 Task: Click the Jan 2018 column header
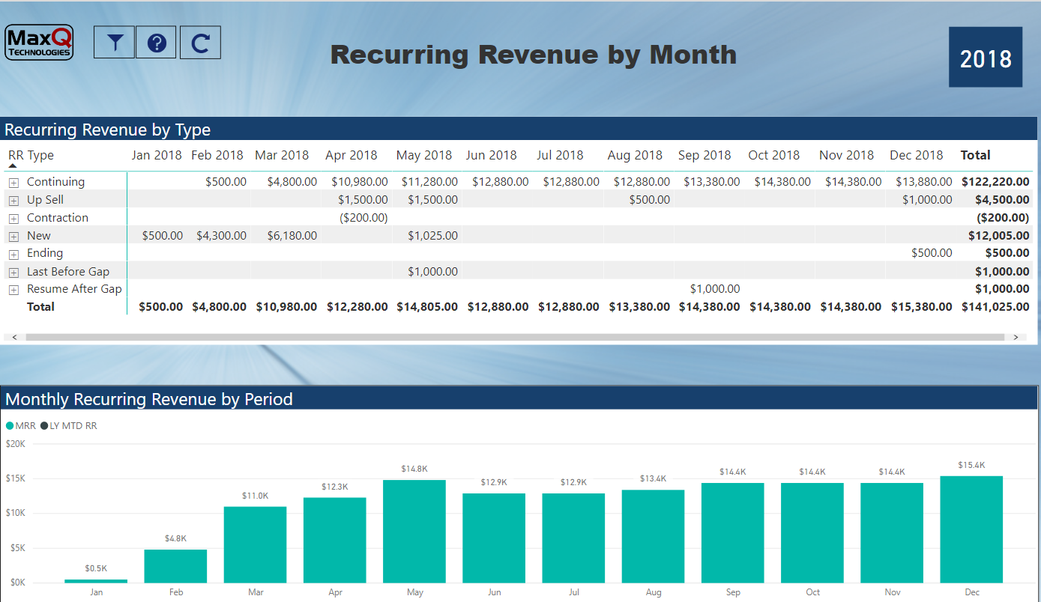pos(157,156)
